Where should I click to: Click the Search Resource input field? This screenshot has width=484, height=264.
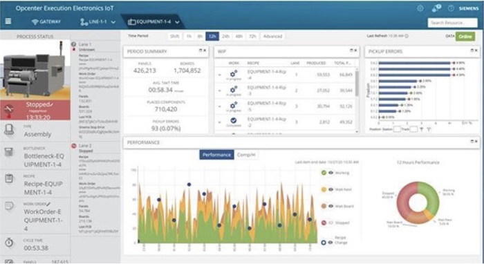tap(452, 23)
